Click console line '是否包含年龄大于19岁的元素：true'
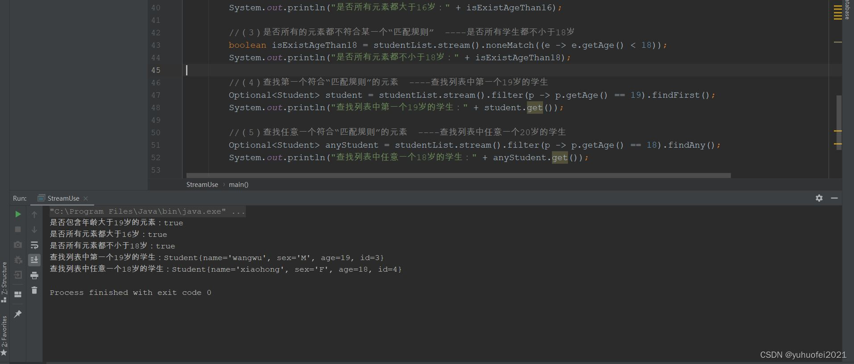 click(116, 223)
